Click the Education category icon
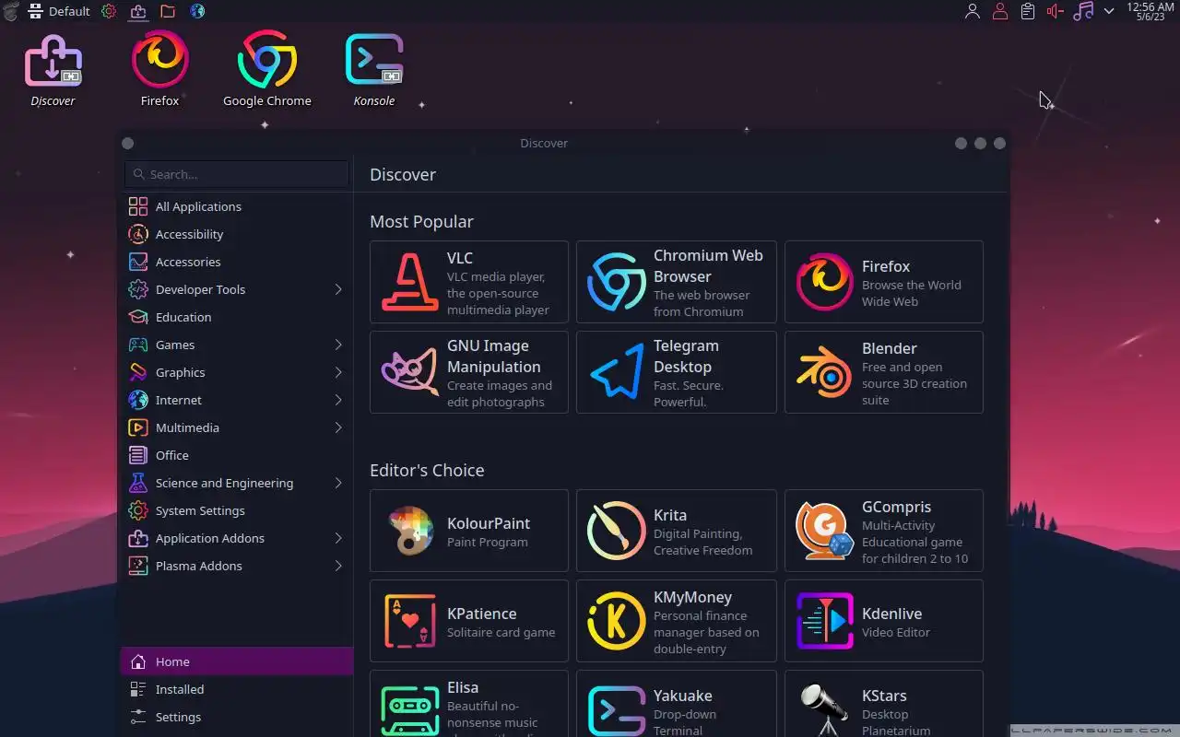This screenshot has width=1180, height=737. (138, 317)
